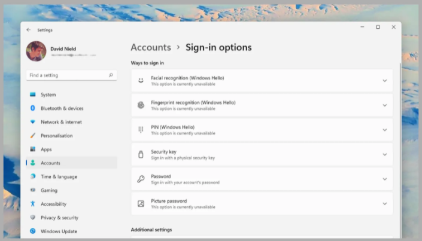Click the back arrow in Settings
The height and width of the screenshot is (241, 422).
click(29, 30)
